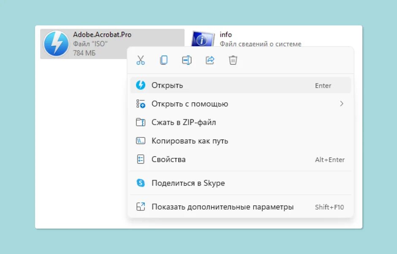This screenshot has height=254, width=397.
Task: Choose Поделиться в Skype
Action: click(x=241, y=183)
